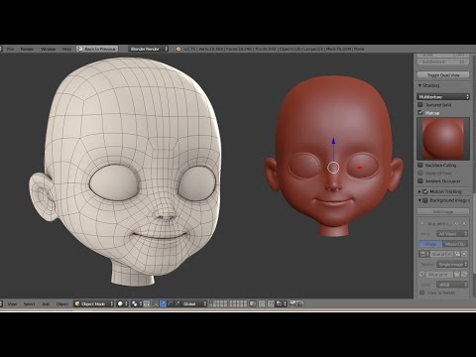Tick the Depth Of Field checkbox
Image resolution: width=476 pixels, height=357 pixels.
click(x=420, y=173)
